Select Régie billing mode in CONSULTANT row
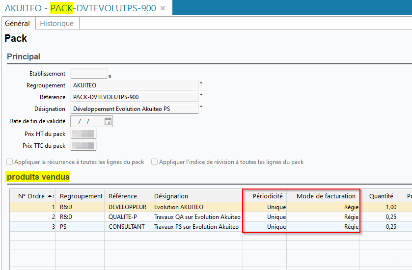412x270 pixels. pos(323,226)
